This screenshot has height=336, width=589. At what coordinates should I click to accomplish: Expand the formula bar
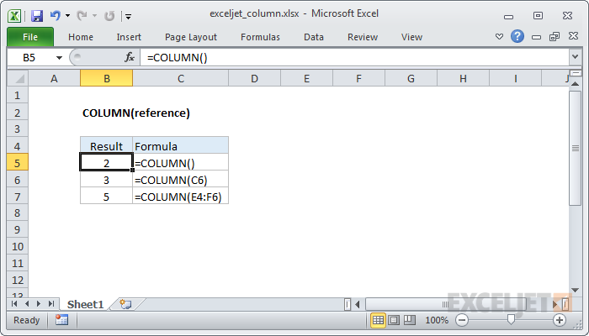point(575,57)
